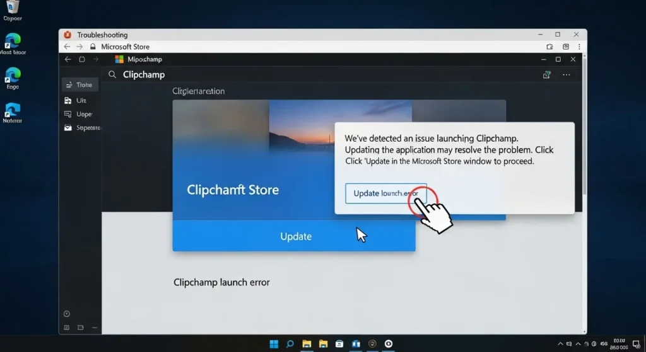The image size is (646, 352).
Task: Click the 'Update launch error' popup button
Action: 385,193
